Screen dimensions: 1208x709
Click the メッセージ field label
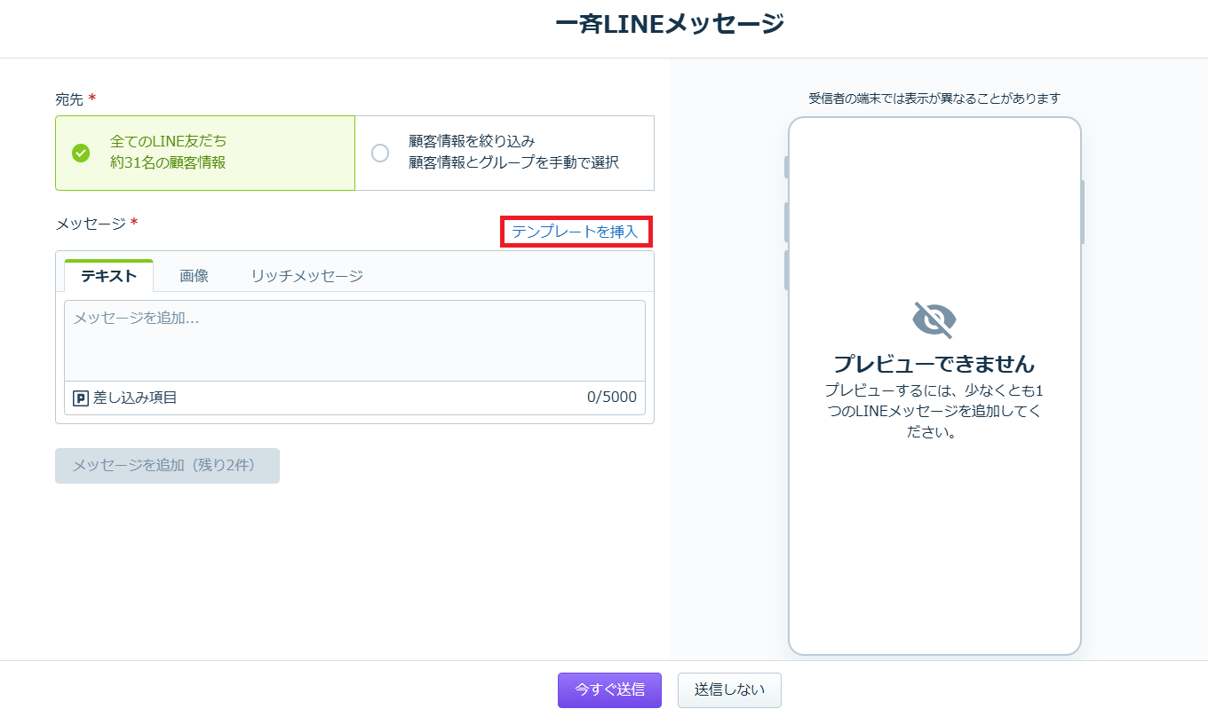91,224
